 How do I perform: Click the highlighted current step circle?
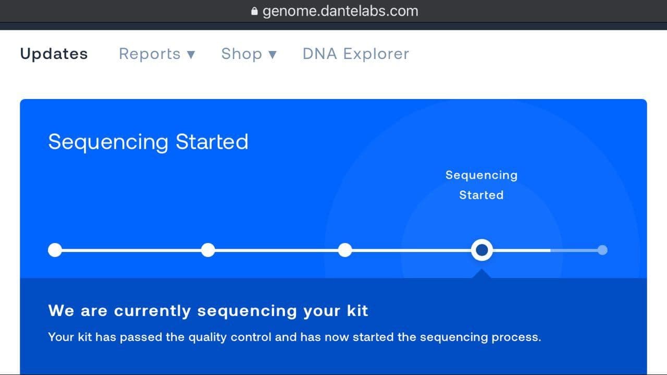tap(482, 250)
